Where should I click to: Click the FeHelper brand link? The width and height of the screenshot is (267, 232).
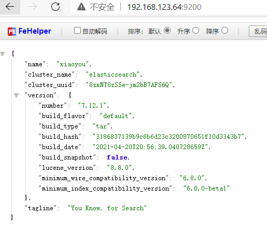[x=35, y=31]
